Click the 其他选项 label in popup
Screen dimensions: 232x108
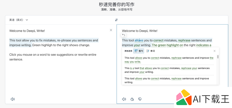tap(128, 51)
